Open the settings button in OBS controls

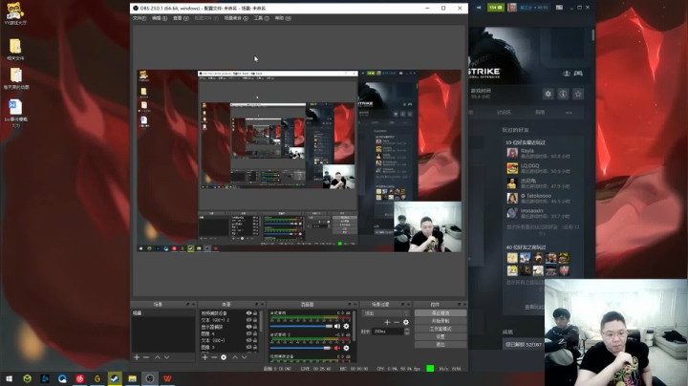(x=441, y=337)
